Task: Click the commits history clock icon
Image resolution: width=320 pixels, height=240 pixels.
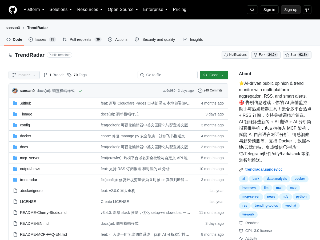Action: [200, 91]
